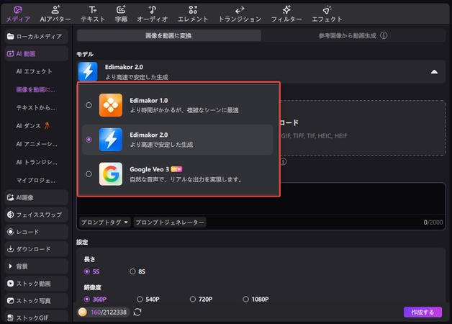Image resolution: width=452 pixels, height=324 pixels.
Task: Open the 字幕 captions icon
Action: coord(121,10)
